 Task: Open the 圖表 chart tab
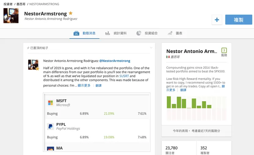(175, 33)
